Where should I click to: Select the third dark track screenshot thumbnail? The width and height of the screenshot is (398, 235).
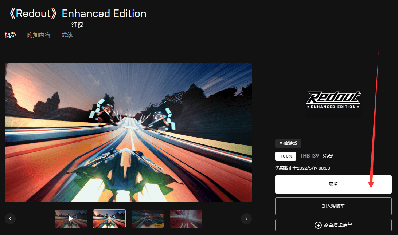[148, 219]
